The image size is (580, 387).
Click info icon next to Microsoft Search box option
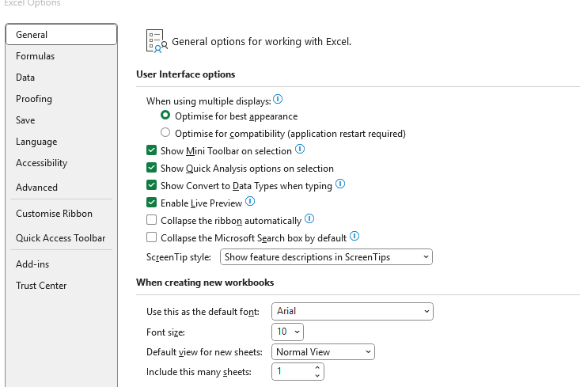point(354,236)
